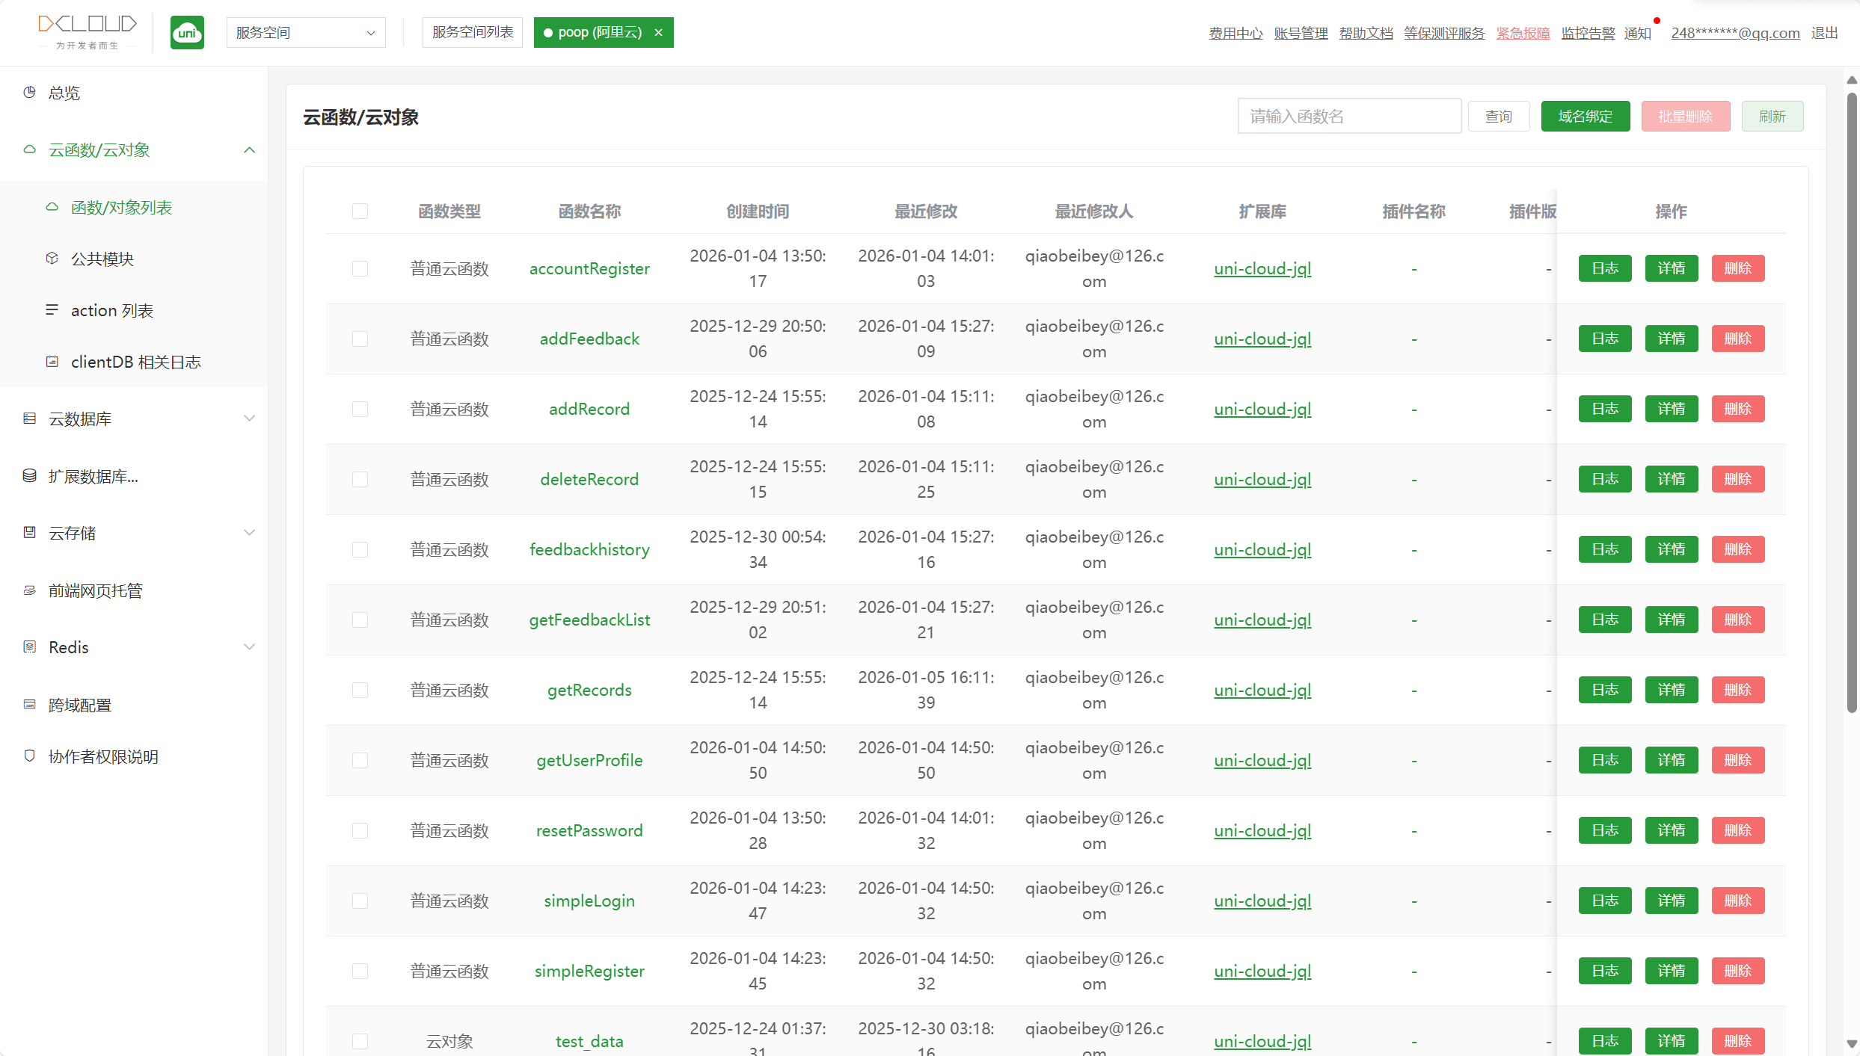Open the 服务空间 dropdown

click(x=306, y=33)
